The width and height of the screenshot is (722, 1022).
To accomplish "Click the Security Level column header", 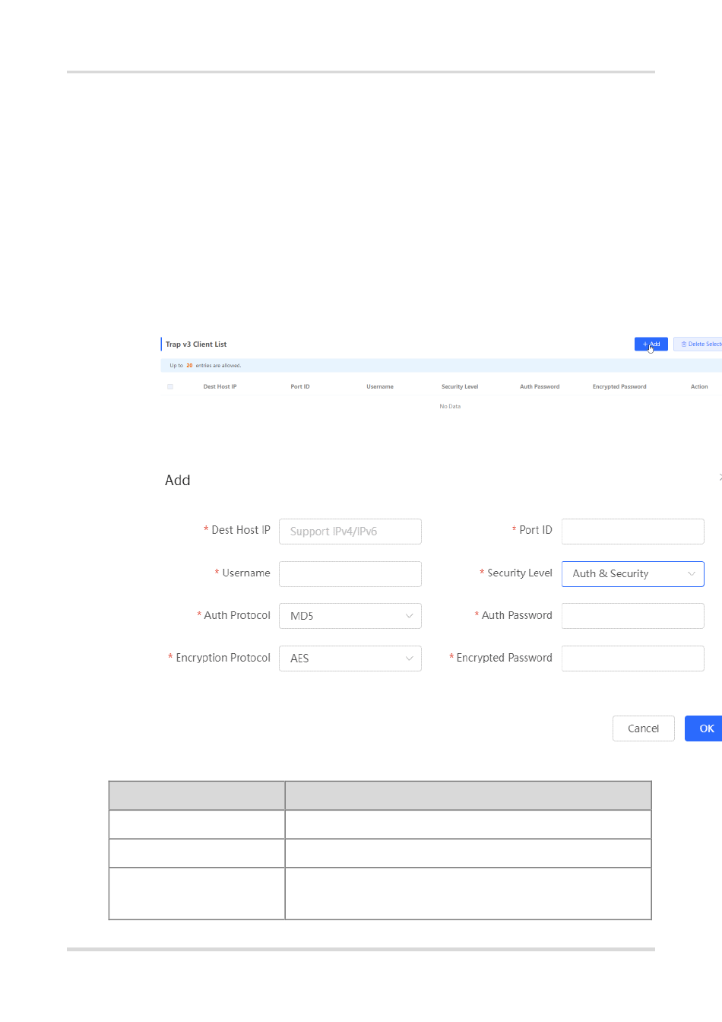I will coord(460,387).
